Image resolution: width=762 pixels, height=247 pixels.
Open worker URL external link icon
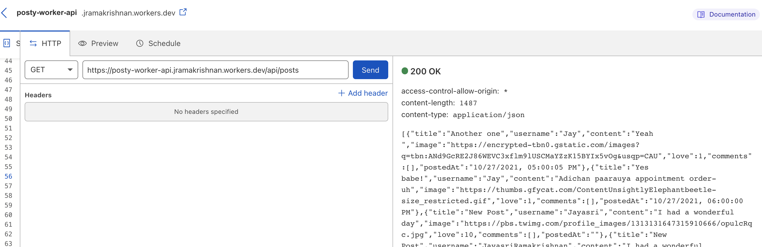[x=183, y=12]
